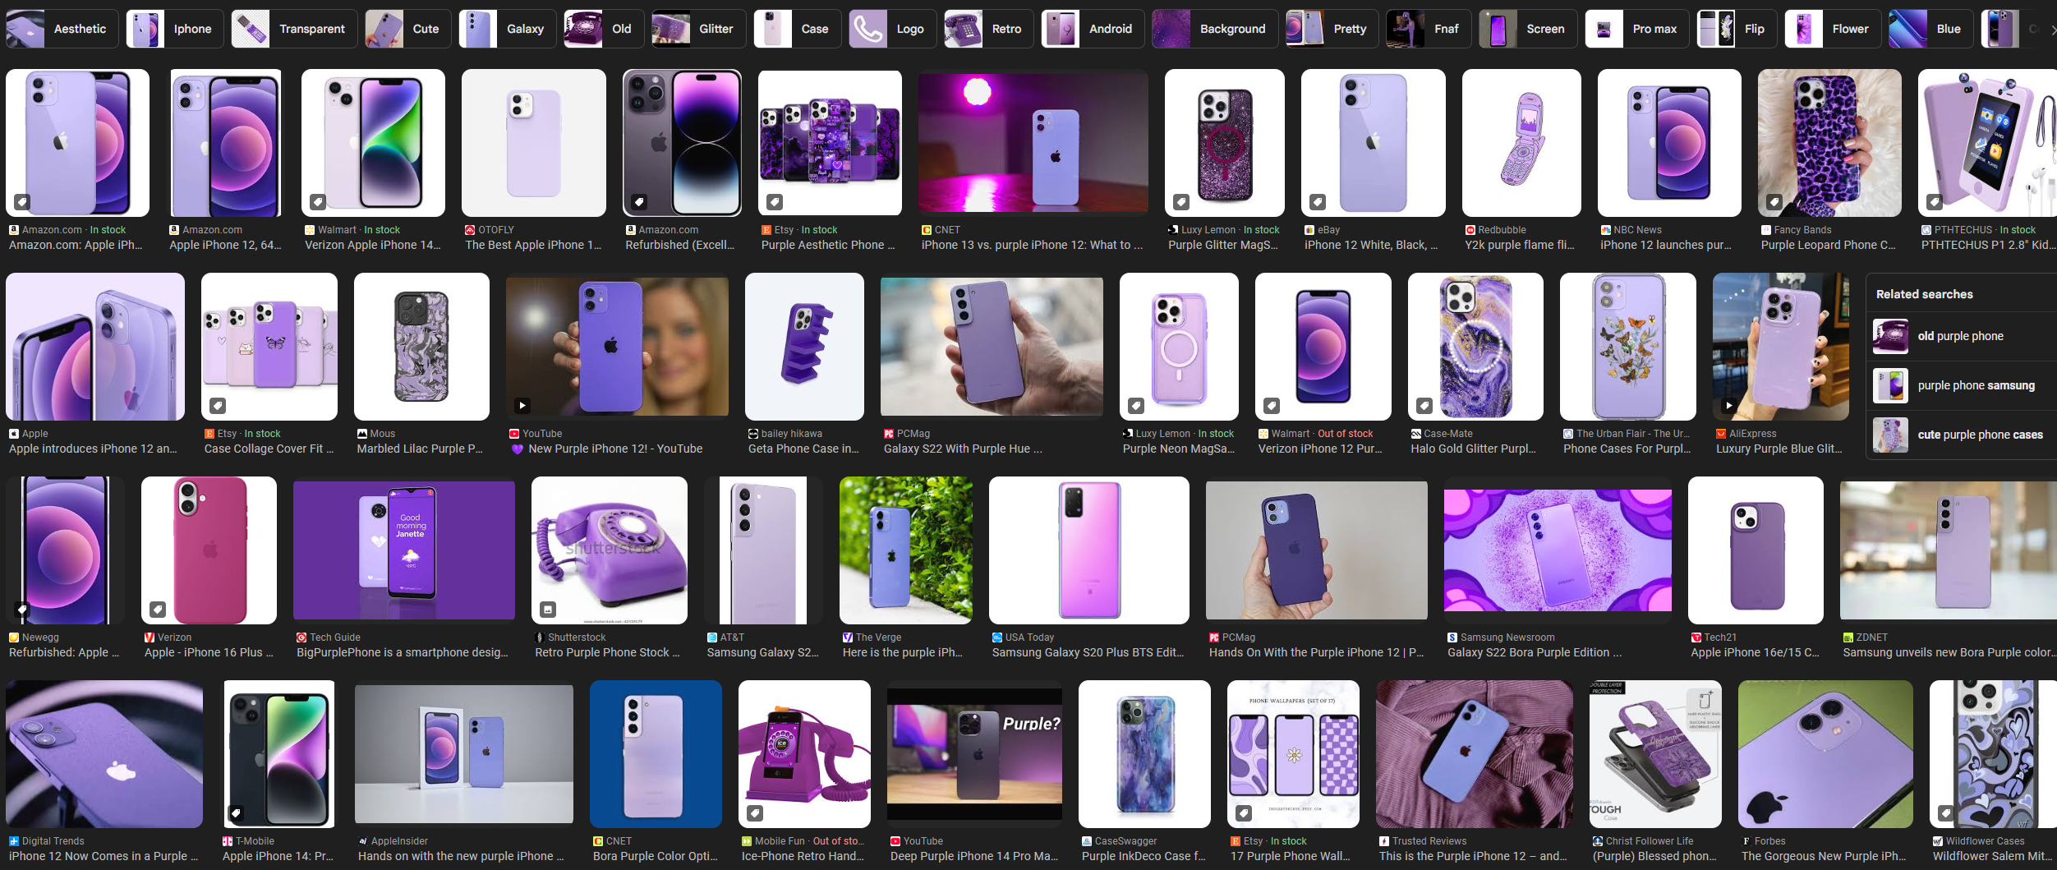The width and height of the screenshot is (2057, 870).
Task: Click product tag icon on eBay iPhone 12 image
Action: coord(1318,201)
